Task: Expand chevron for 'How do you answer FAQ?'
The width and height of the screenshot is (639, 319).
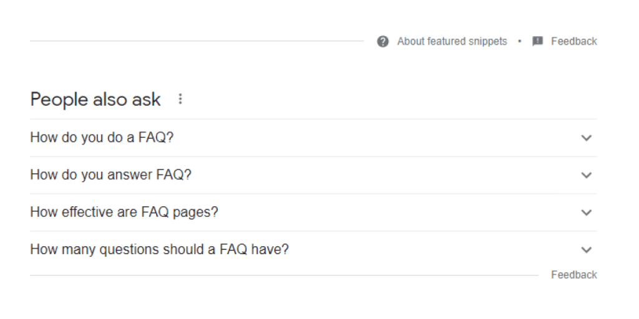Action: click(x=586, y=175)
